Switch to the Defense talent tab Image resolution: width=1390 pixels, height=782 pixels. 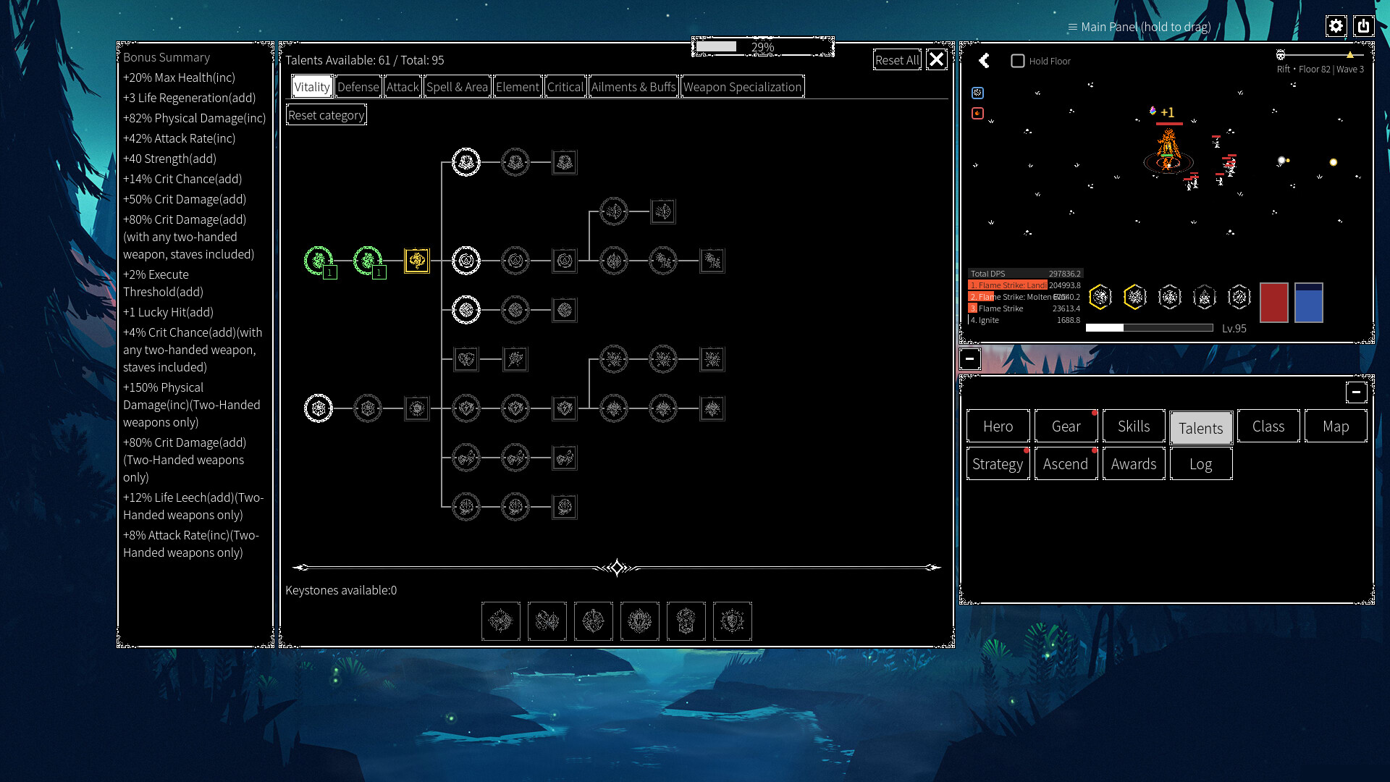coord(358,87)
